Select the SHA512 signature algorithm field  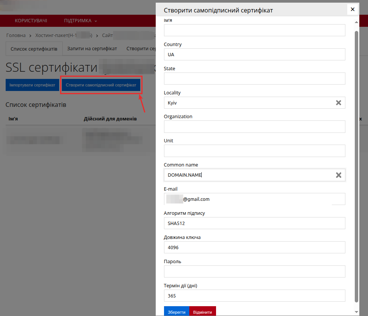[x=255, y=223]
